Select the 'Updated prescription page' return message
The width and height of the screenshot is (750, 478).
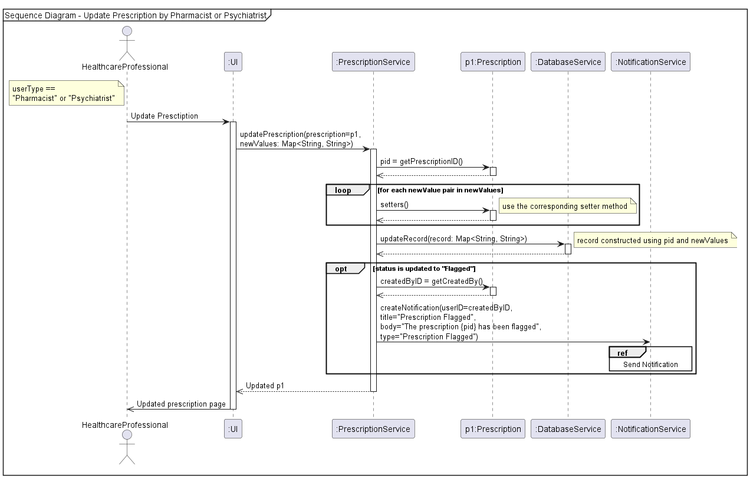coord(181,404)
